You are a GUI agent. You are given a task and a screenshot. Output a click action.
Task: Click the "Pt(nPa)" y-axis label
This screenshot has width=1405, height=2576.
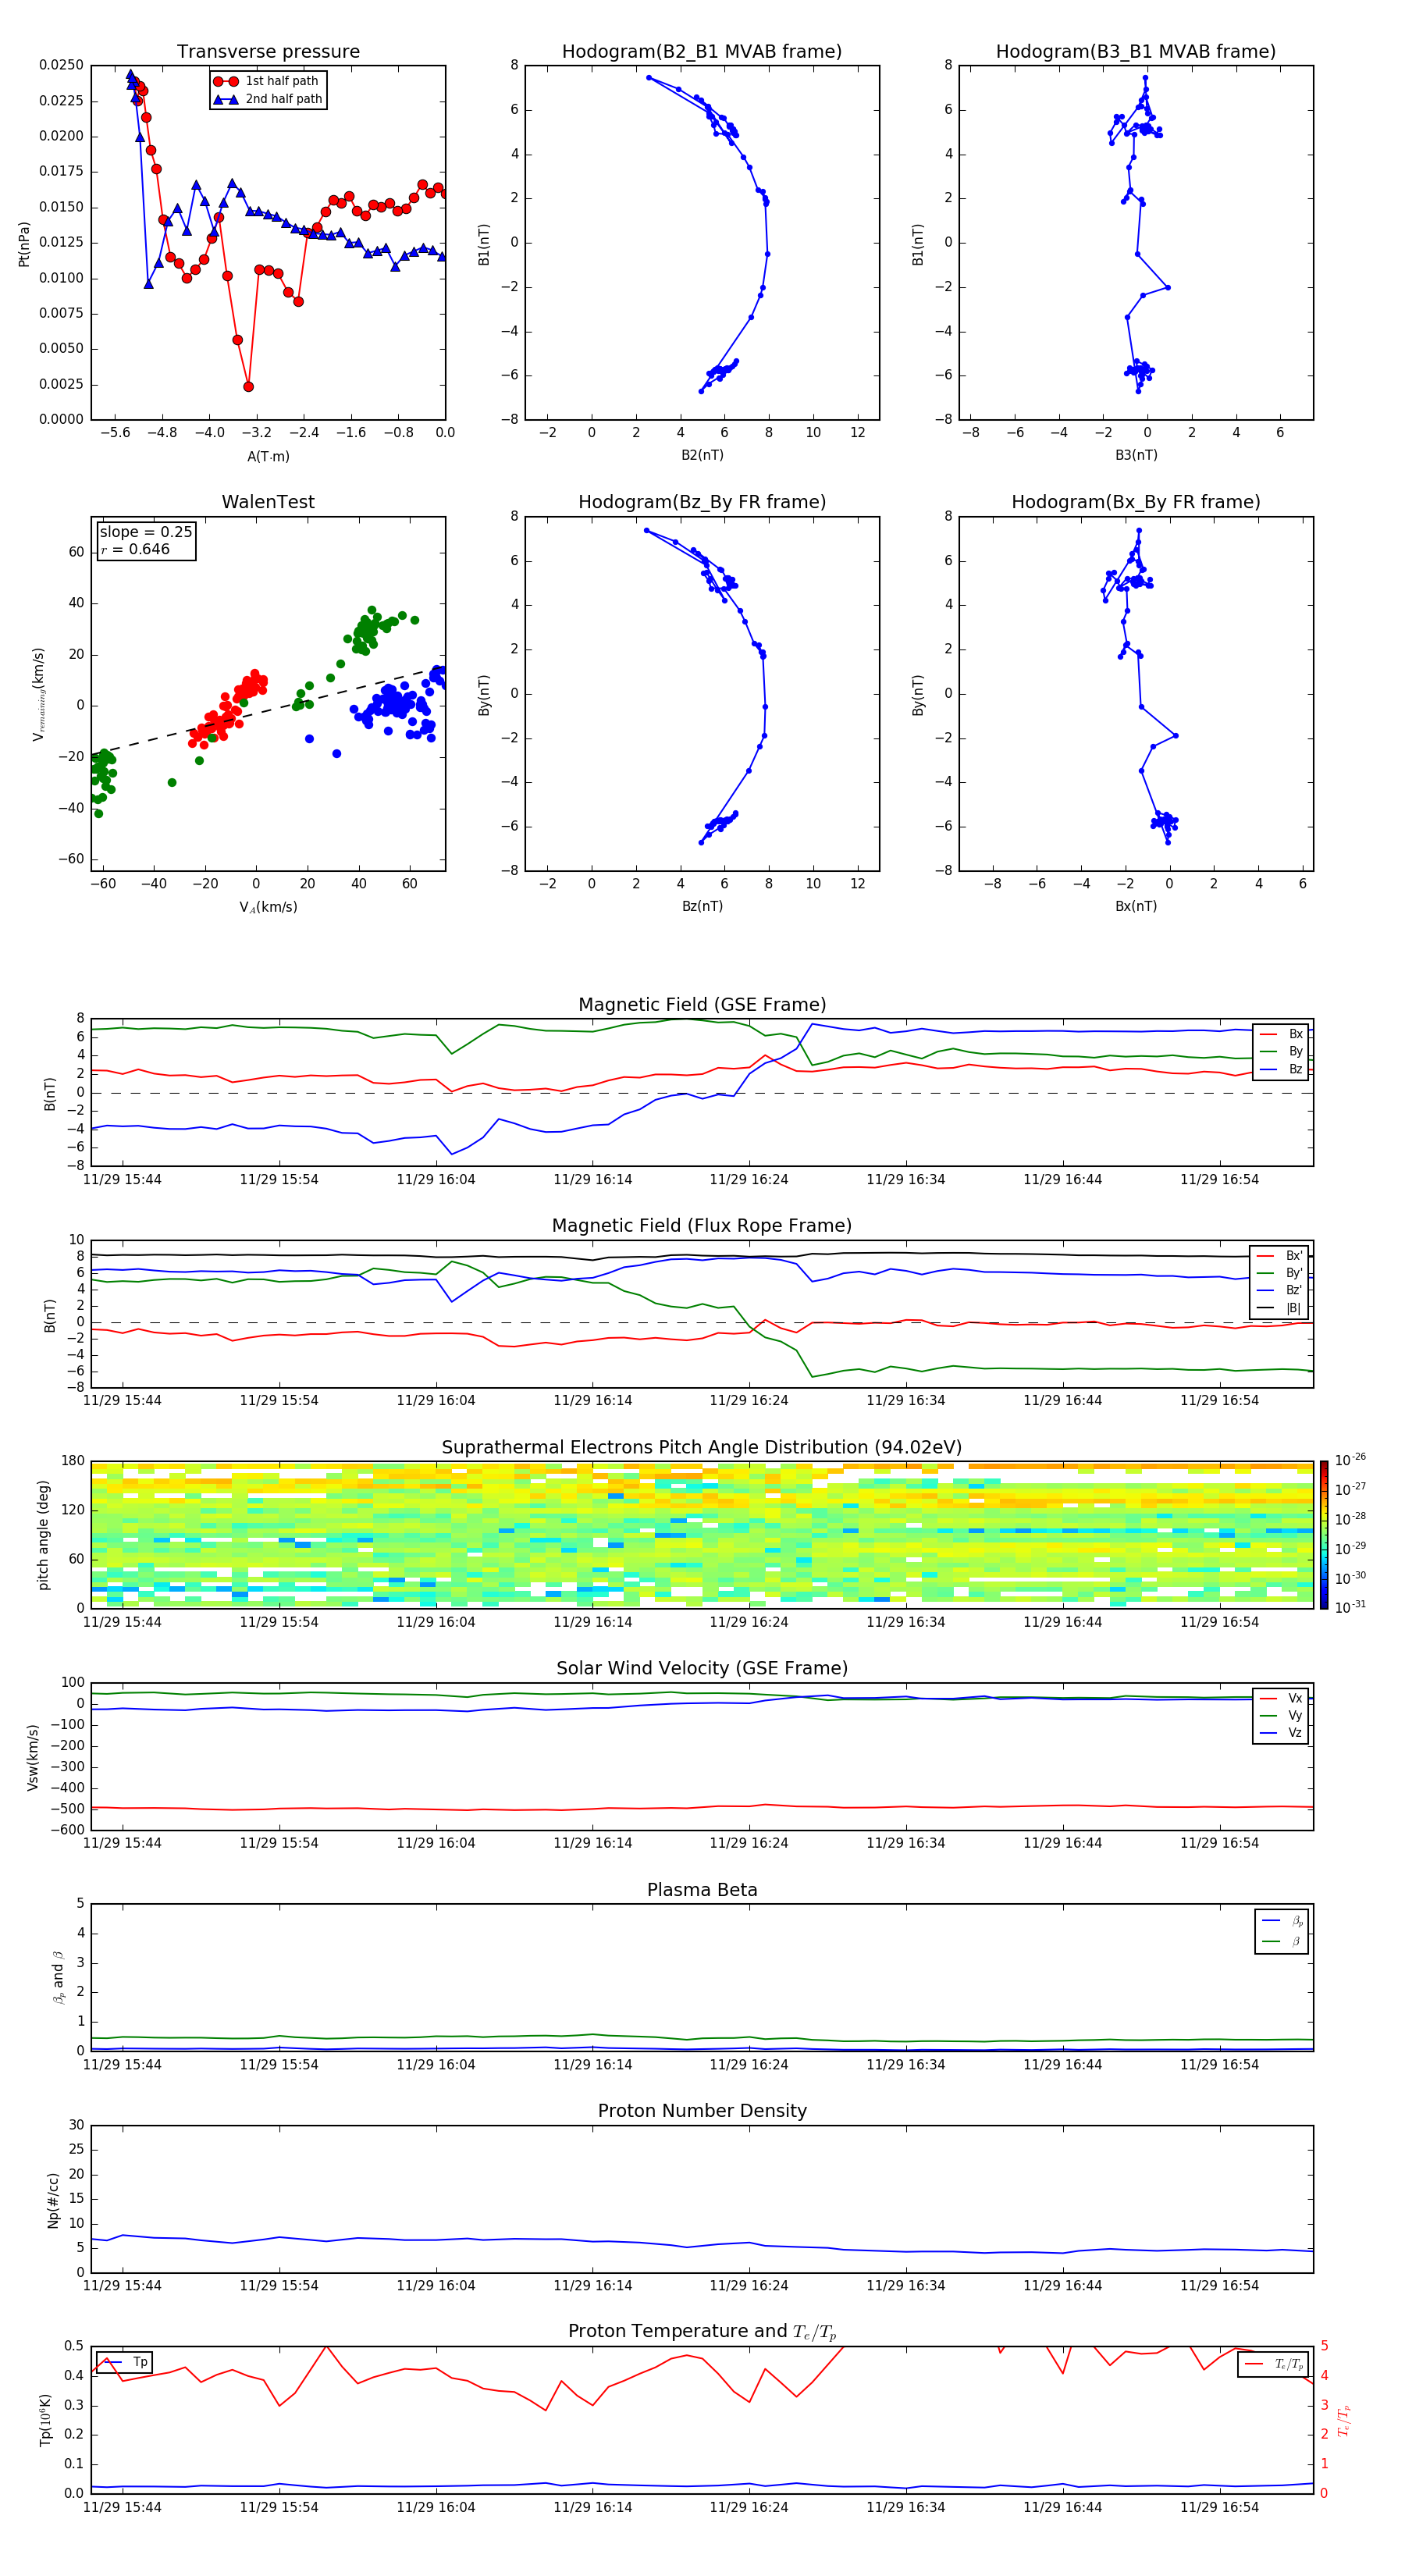tap(24, 244)
